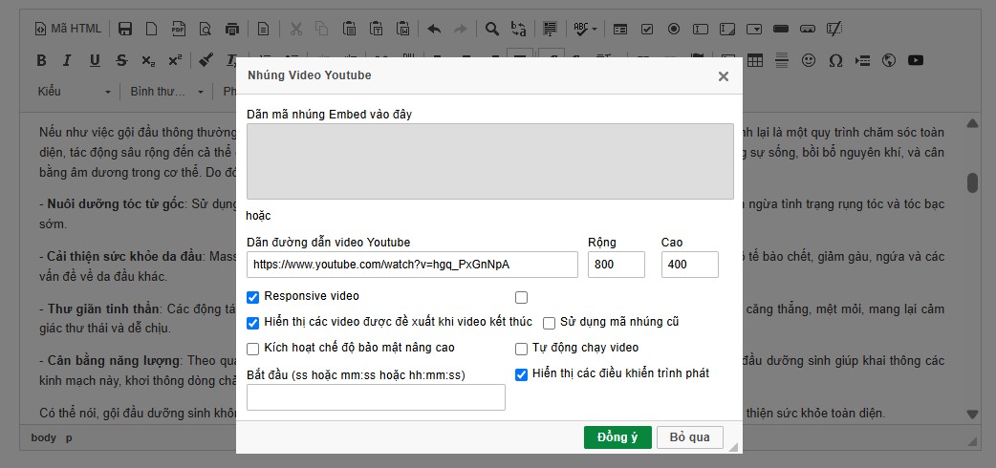Click the Cut scissors icon
Screen dimensions: 996x468
296,29
